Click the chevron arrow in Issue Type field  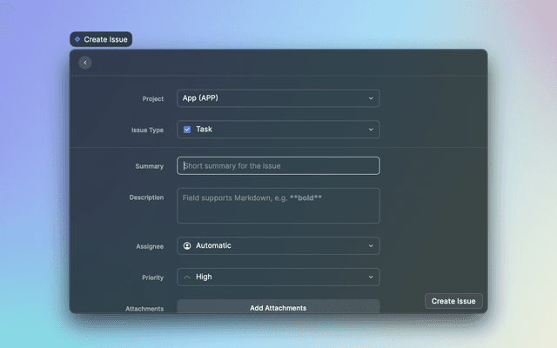[371, 130]
